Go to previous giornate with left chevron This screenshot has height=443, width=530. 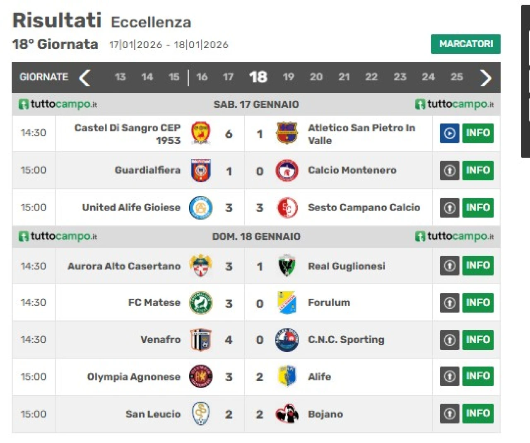click(x=85, y=77)
